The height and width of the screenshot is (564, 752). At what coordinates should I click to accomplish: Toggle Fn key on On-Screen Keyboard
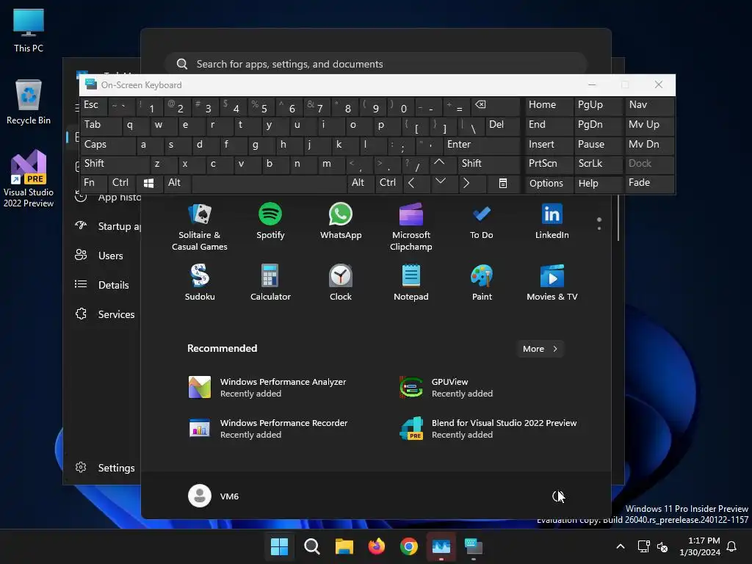coord(94,183)
